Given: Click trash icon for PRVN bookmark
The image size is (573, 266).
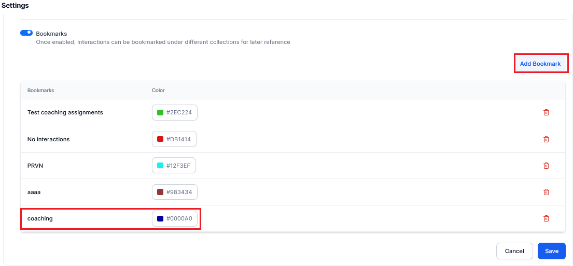Looking at the screenshot, I should [x=546, y=166].
